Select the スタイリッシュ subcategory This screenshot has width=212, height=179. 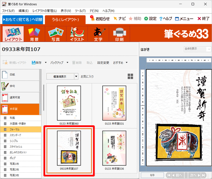[21, 147]
